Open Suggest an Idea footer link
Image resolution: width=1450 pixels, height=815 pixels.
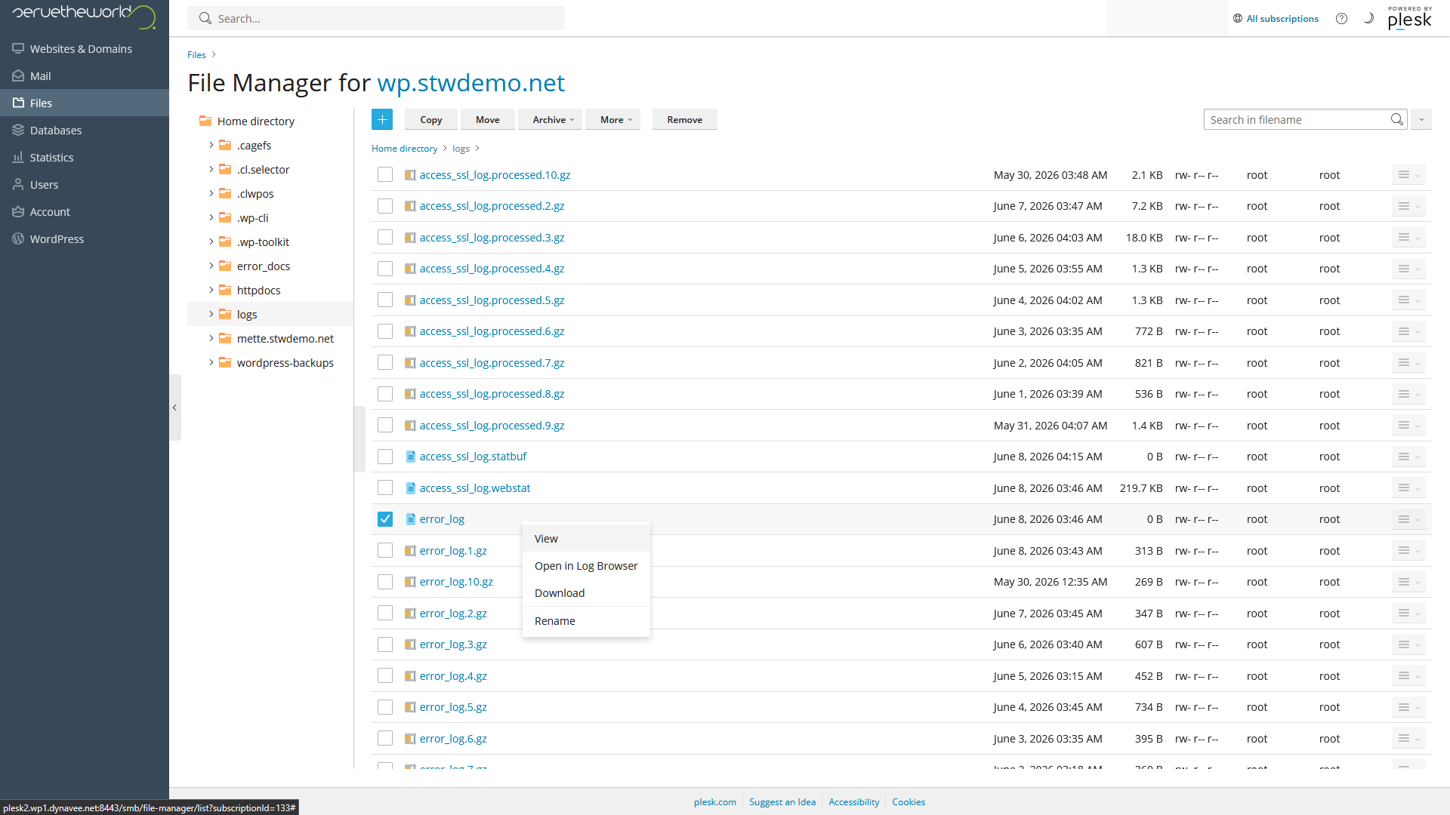pos(782,802)
